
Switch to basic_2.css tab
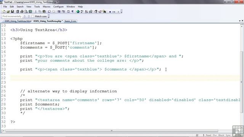click(x=70, y=21)
